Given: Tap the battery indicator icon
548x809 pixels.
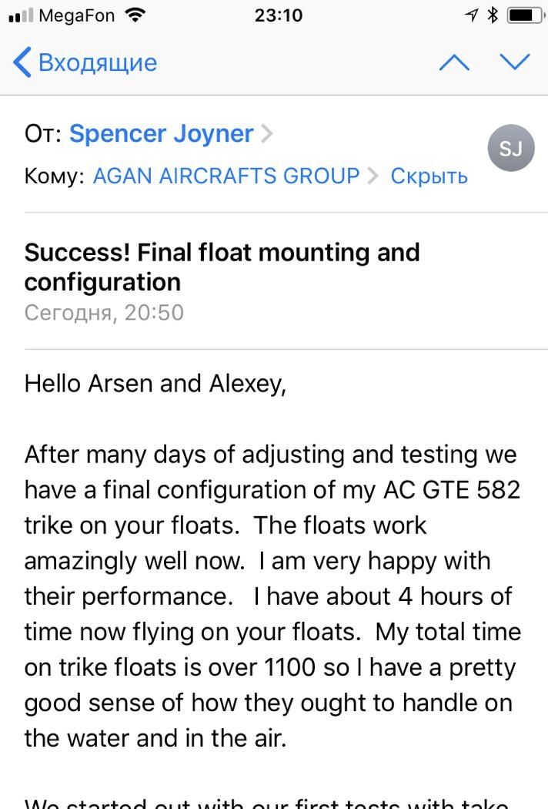Looking at the screenshot, I should tap(525, 15).
